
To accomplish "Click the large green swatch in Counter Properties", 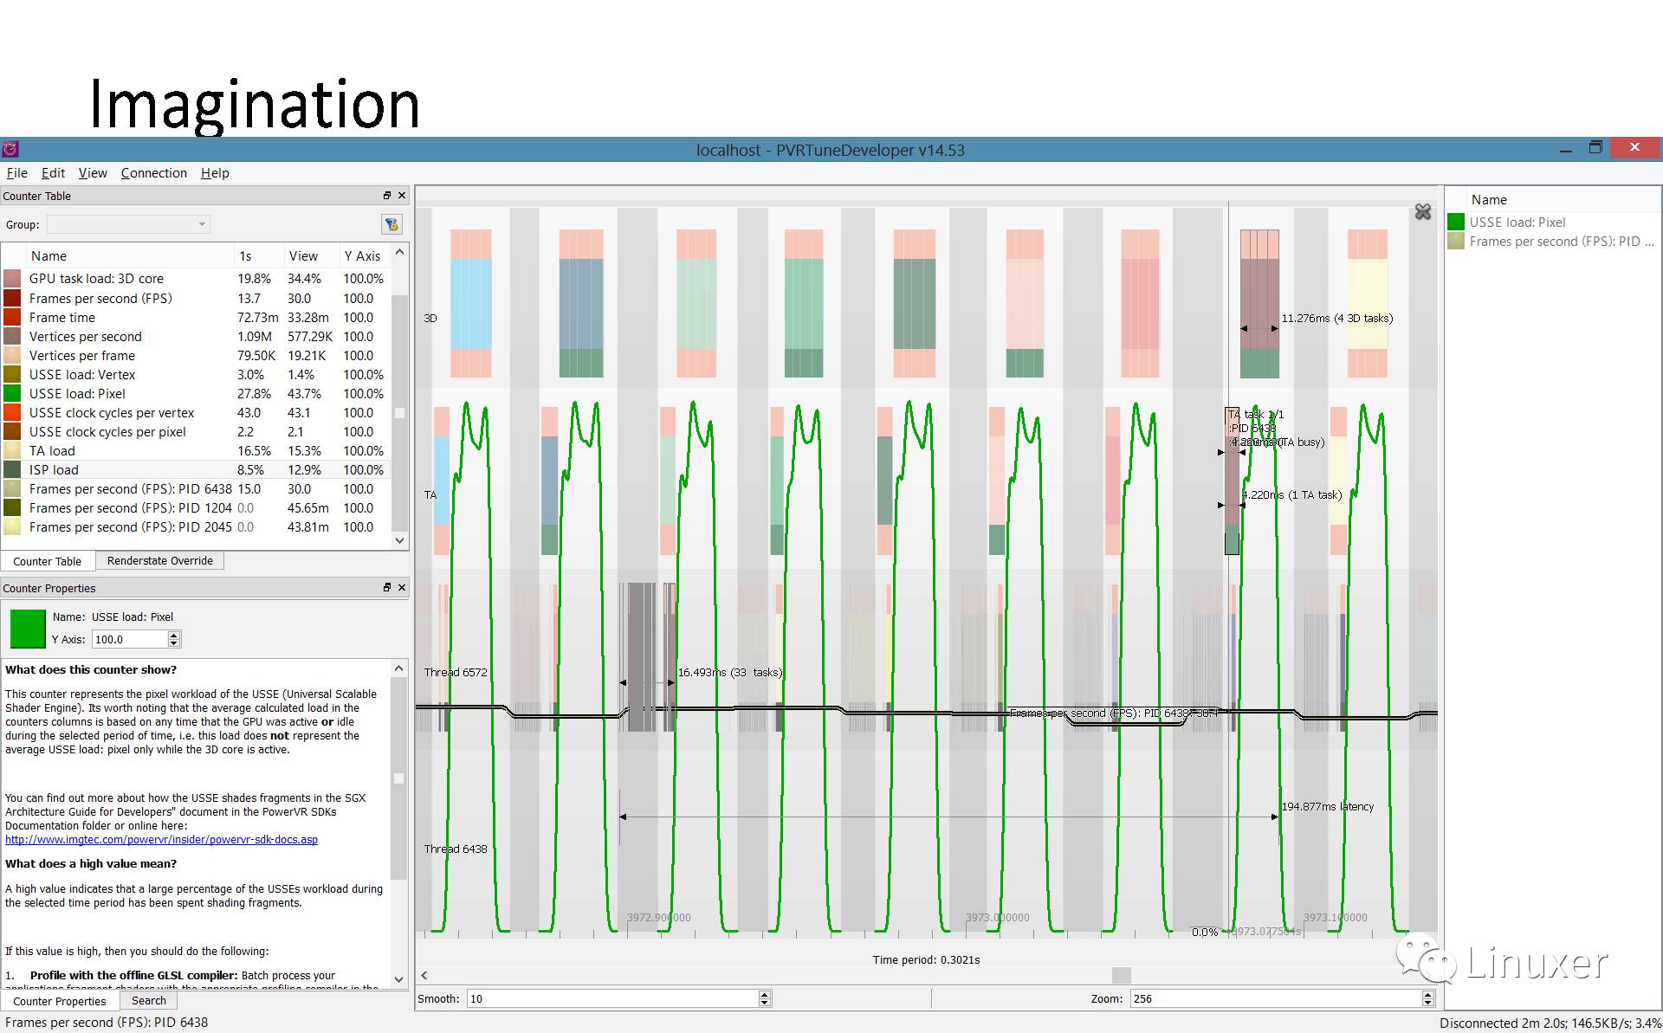I will pyautogui.click(x=28, y=629).
